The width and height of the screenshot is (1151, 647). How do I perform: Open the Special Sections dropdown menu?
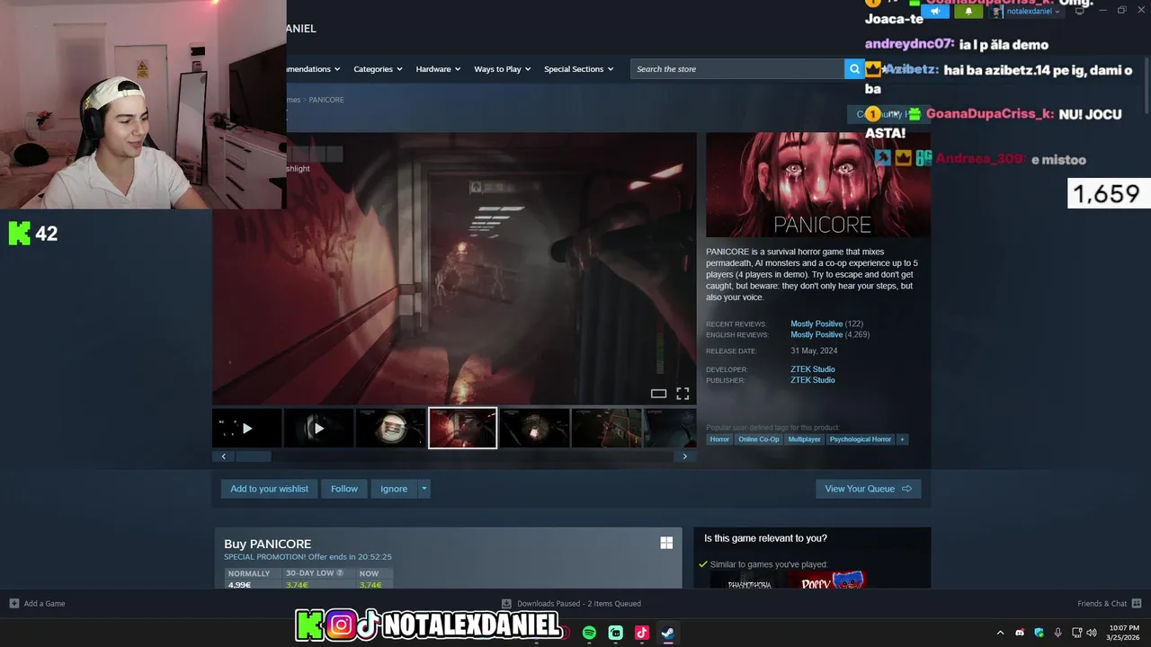click(578, 69)
